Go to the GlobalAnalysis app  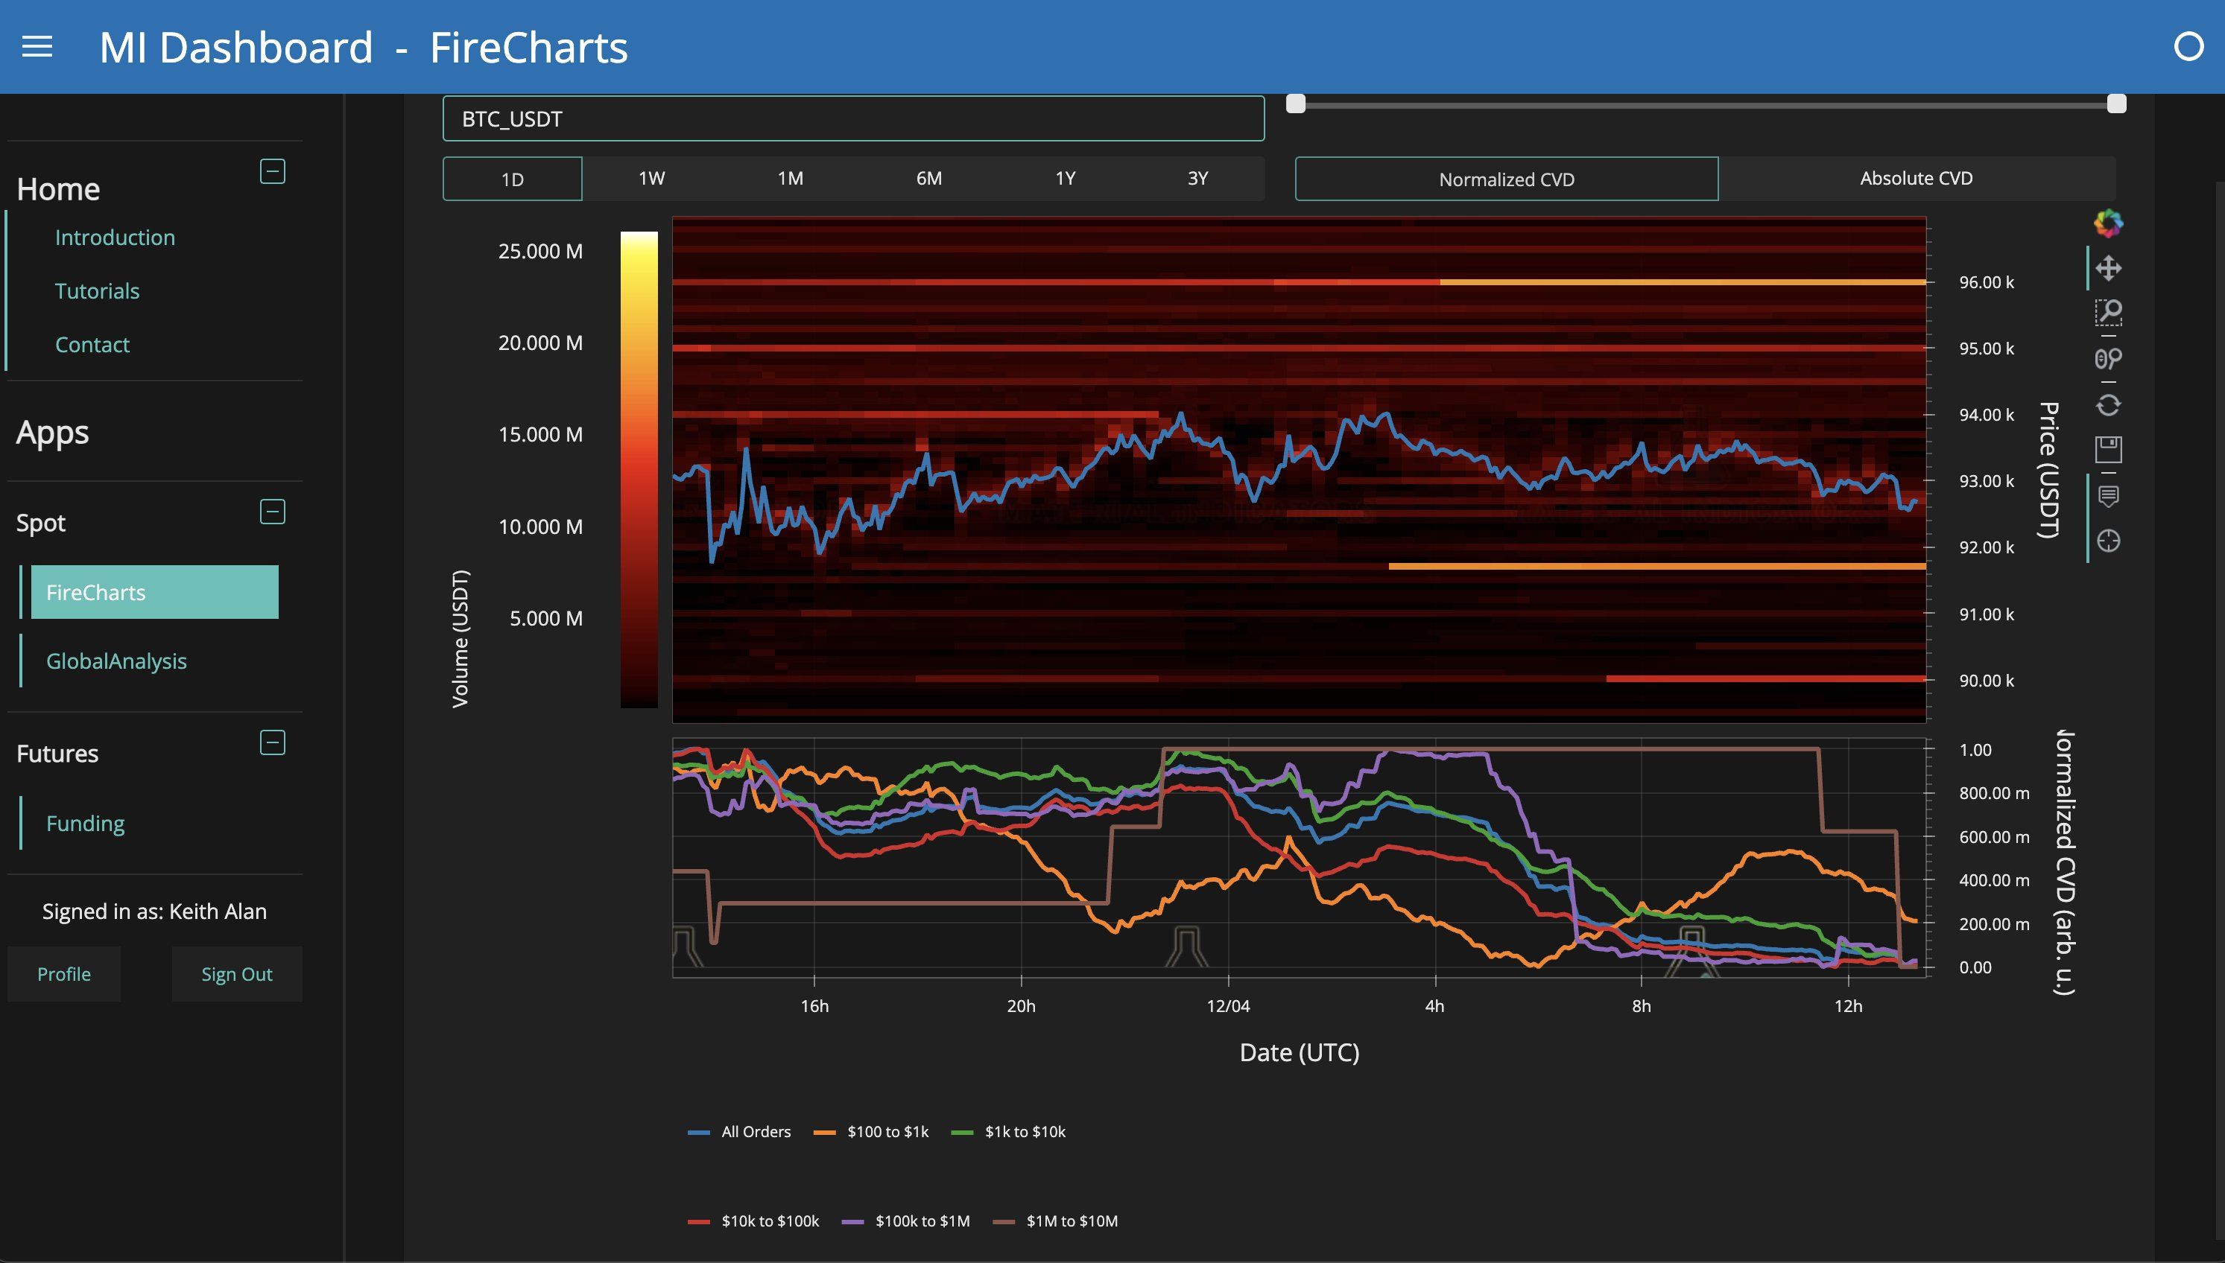[116, 660]
